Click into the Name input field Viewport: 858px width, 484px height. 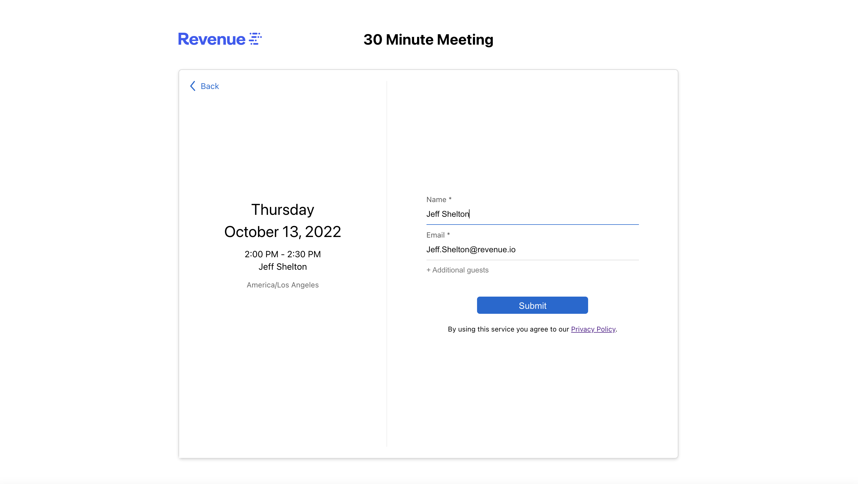(x=532, y=214)
